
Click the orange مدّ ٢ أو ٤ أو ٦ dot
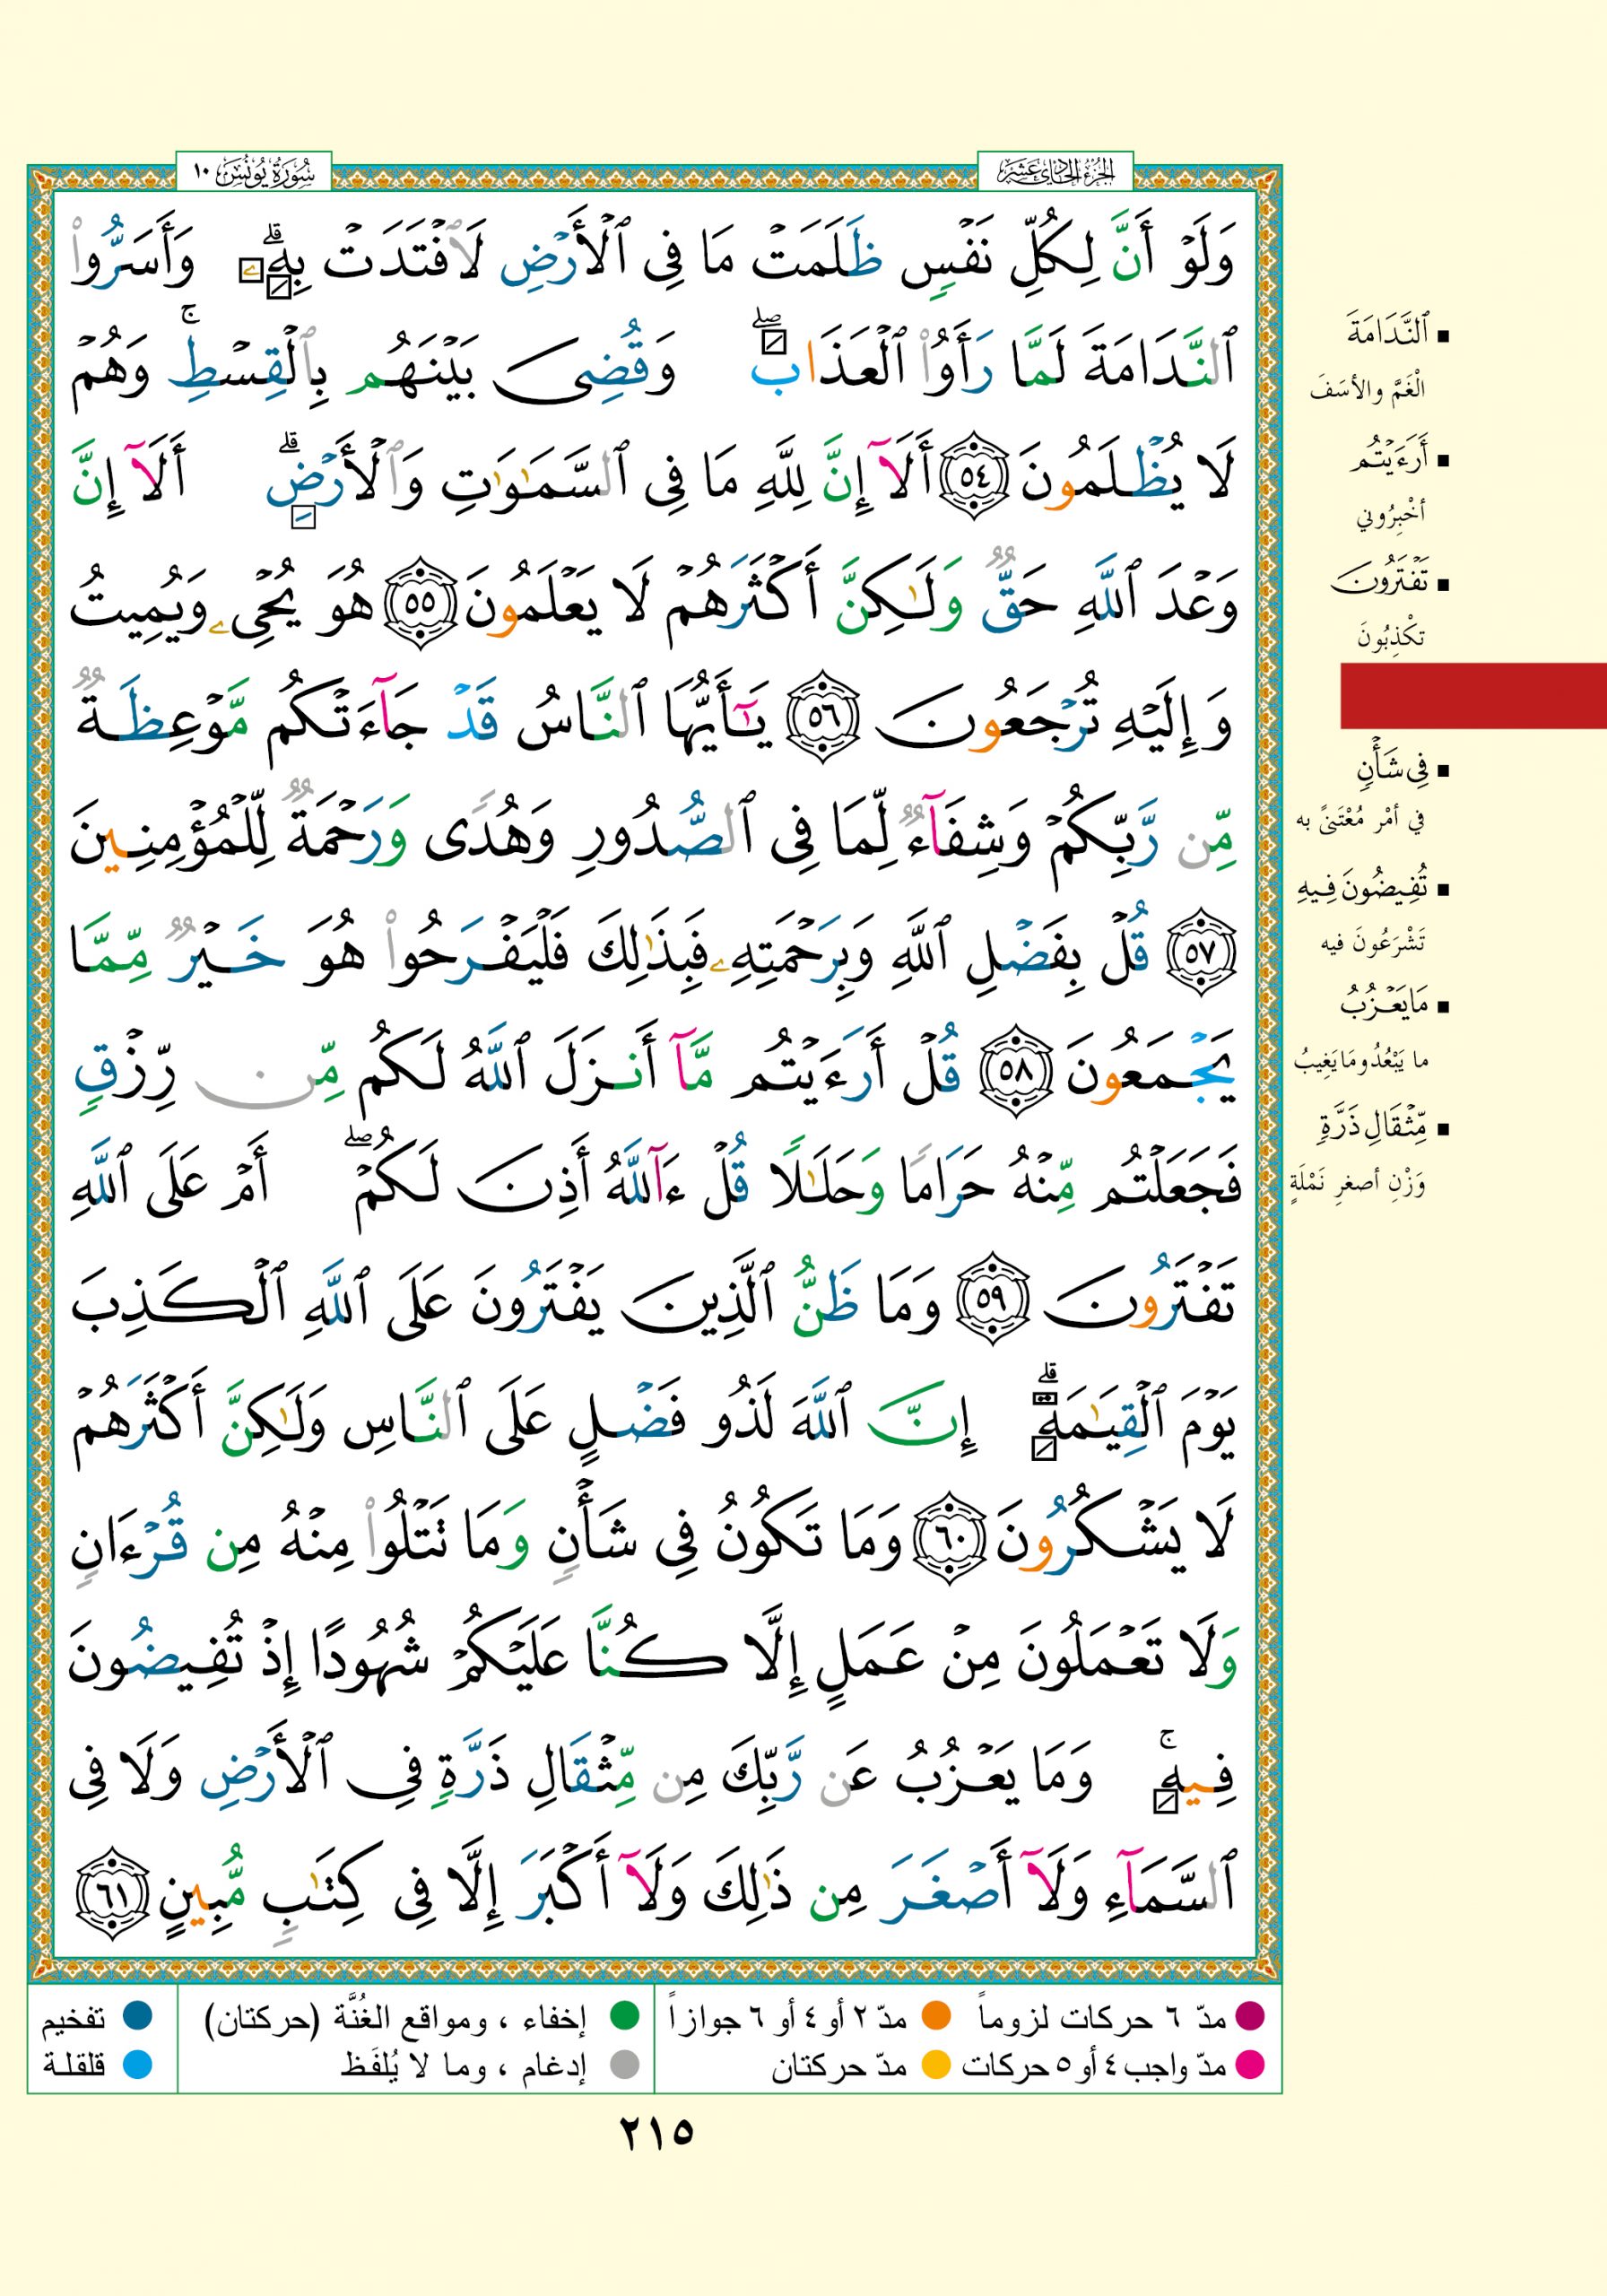pyautogui.click(x=935, y=2016)
